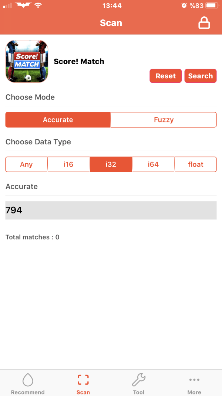Choose the float data type
The height and width of the screenshot is (396, 222).
pyautogui.click(x=195, y=164)
